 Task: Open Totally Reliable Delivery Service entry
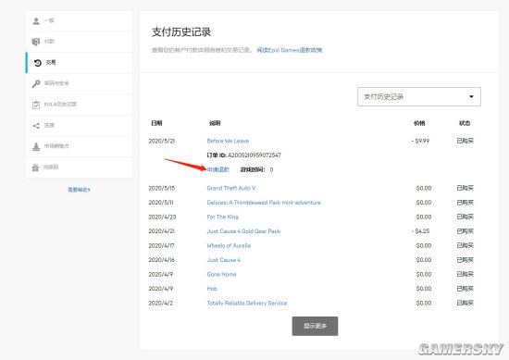click(x=247, y=303)
